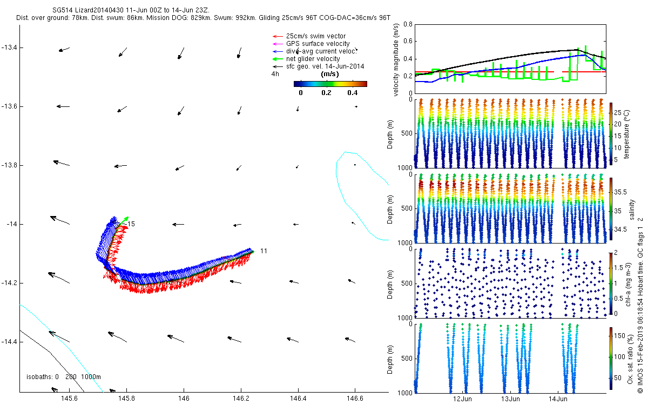This screenshot has width=648, height=405.
Task: Click the 'Ox. sat. ratio (%)' color bar label
Action: (631, 358)
